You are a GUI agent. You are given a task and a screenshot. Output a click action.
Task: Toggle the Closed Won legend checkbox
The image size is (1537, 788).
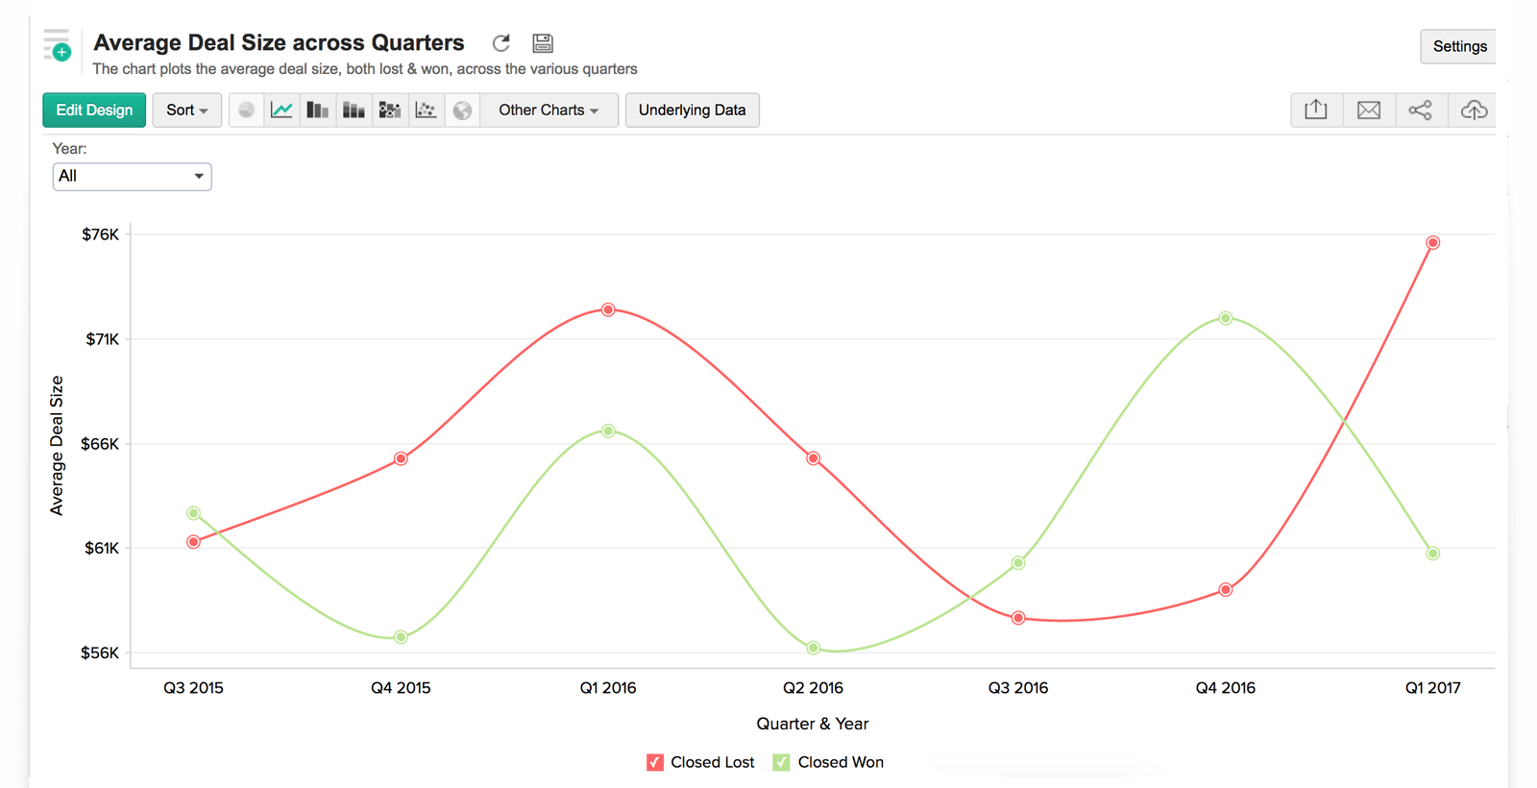pos(781,762)
